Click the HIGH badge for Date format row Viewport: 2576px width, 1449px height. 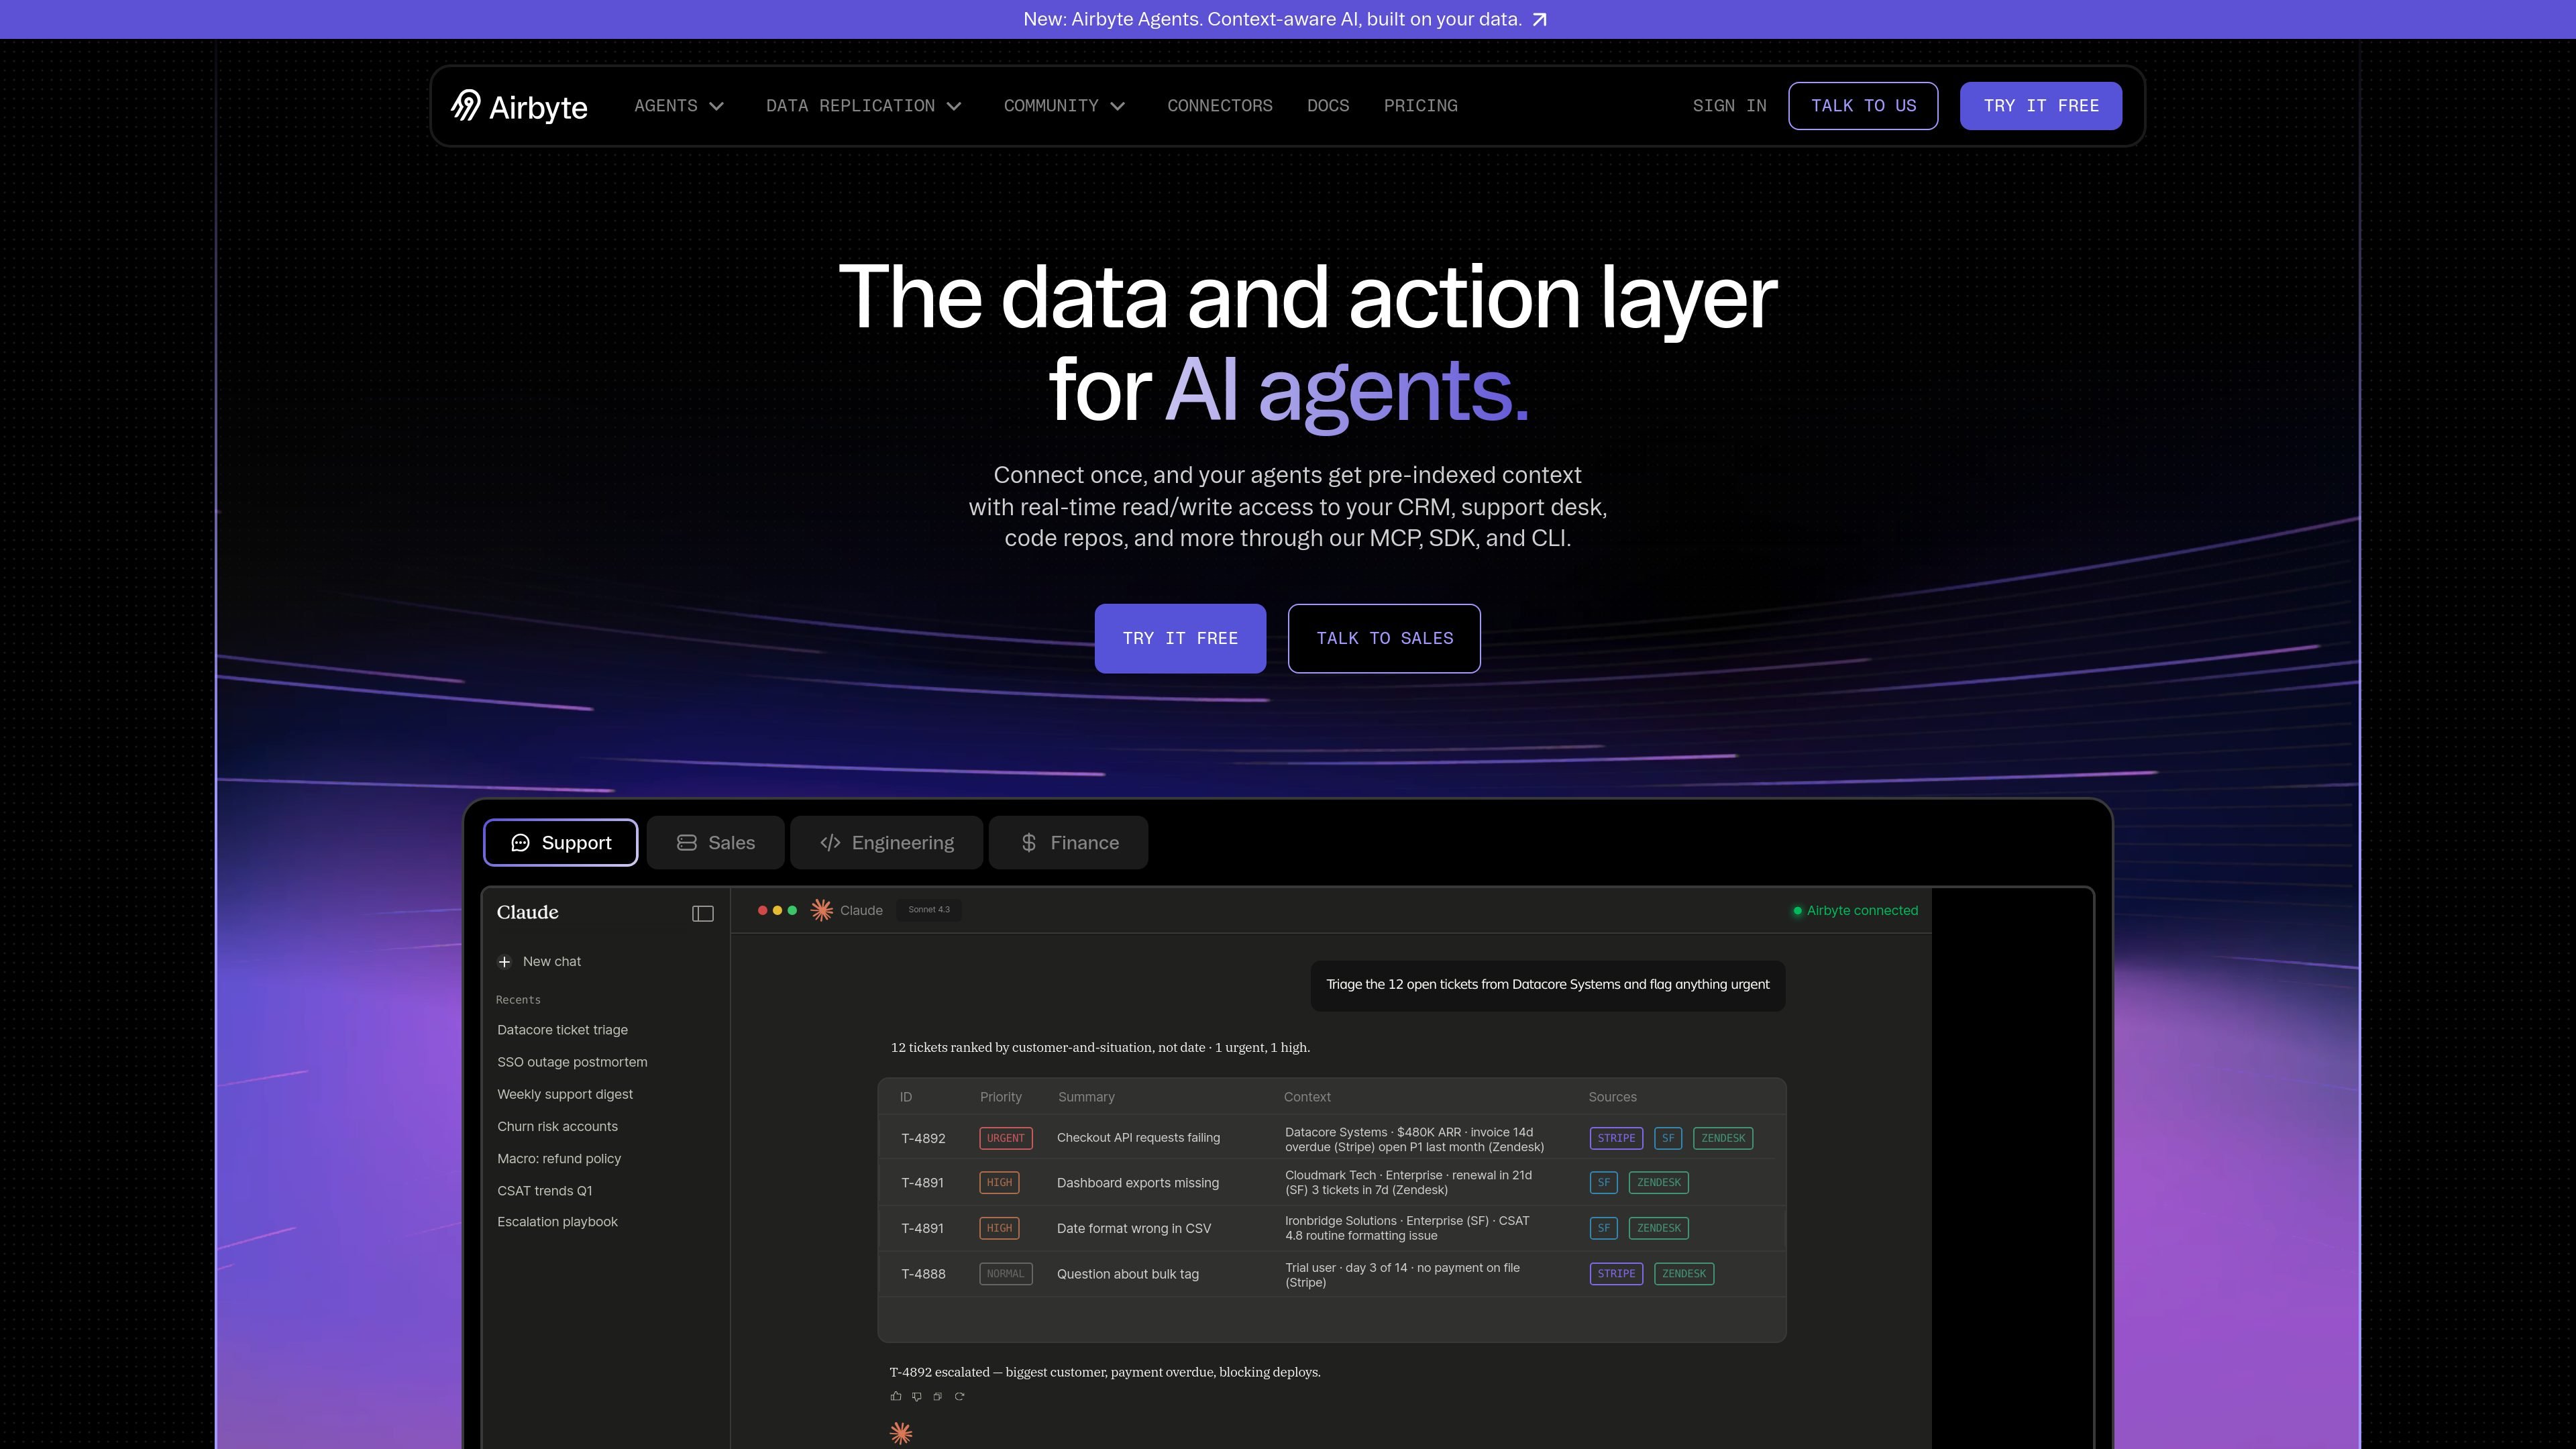[999, 1228]
